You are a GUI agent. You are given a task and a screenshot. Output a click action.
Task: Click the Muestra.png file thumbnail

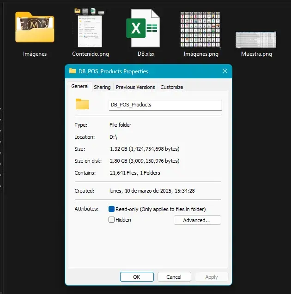click(x=256, y=40)
